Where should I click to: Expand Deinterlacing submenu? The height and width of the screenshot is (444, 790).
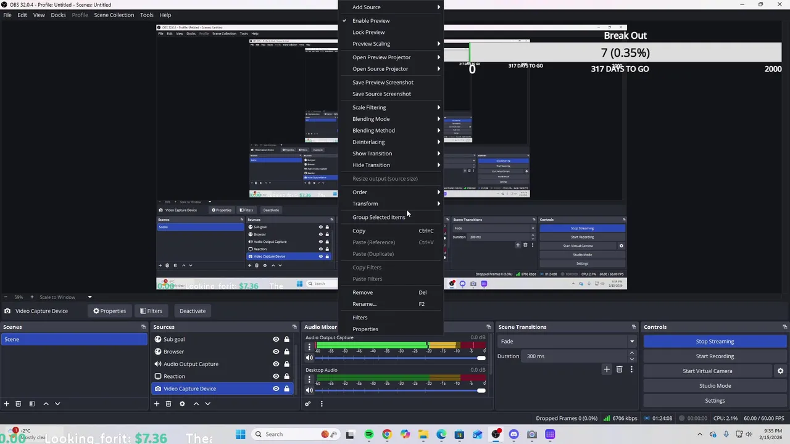tap(391, 142)
